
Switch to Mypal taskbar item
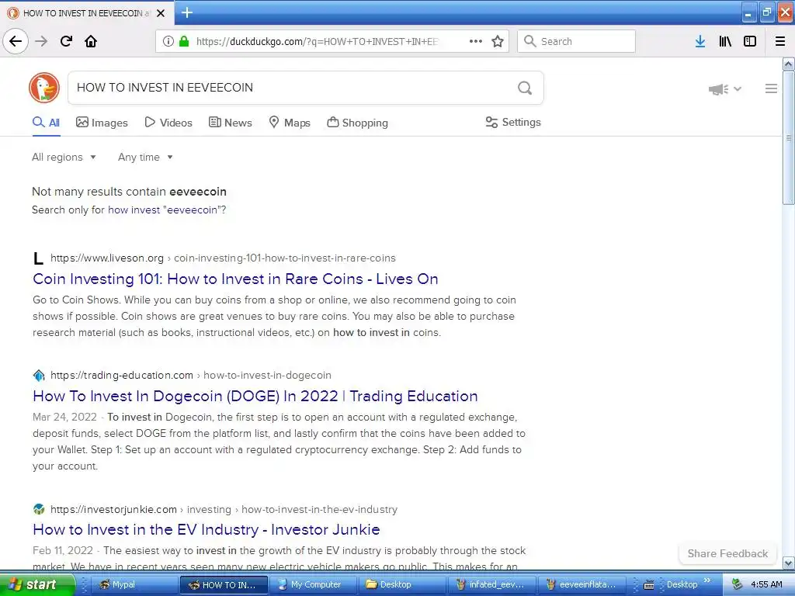134,584
